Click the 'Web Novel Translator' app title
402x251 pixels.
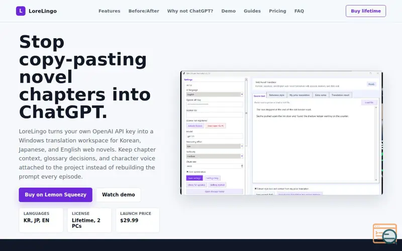point(266,82)
